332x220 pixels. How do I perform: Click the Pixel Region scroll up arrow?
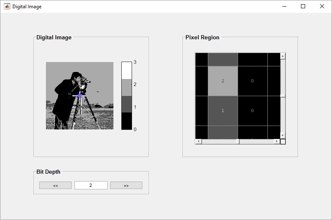coord(283,56)
